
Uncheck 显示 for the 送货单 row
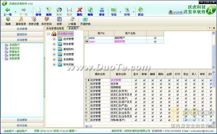click(x=136, y=84)
